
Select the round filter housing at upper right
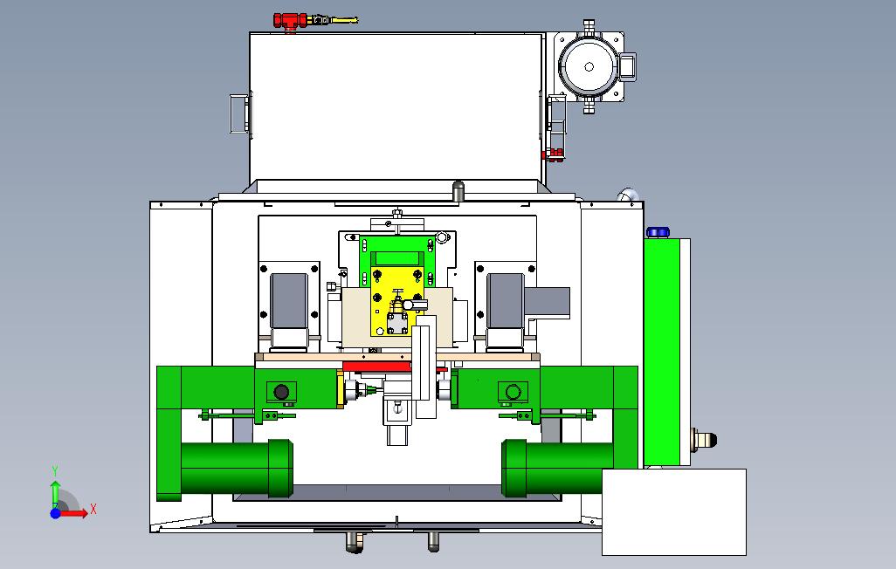point(589,67)
